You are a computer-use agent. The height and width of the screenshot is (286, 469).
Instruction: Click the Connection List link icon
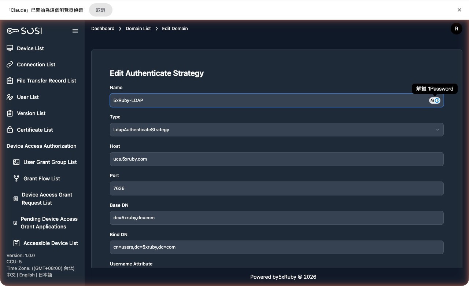10,65
